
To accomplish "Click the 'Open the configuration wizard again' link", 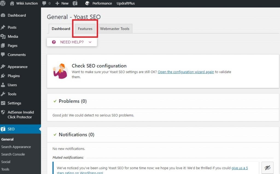I will [x=186, y=72].
